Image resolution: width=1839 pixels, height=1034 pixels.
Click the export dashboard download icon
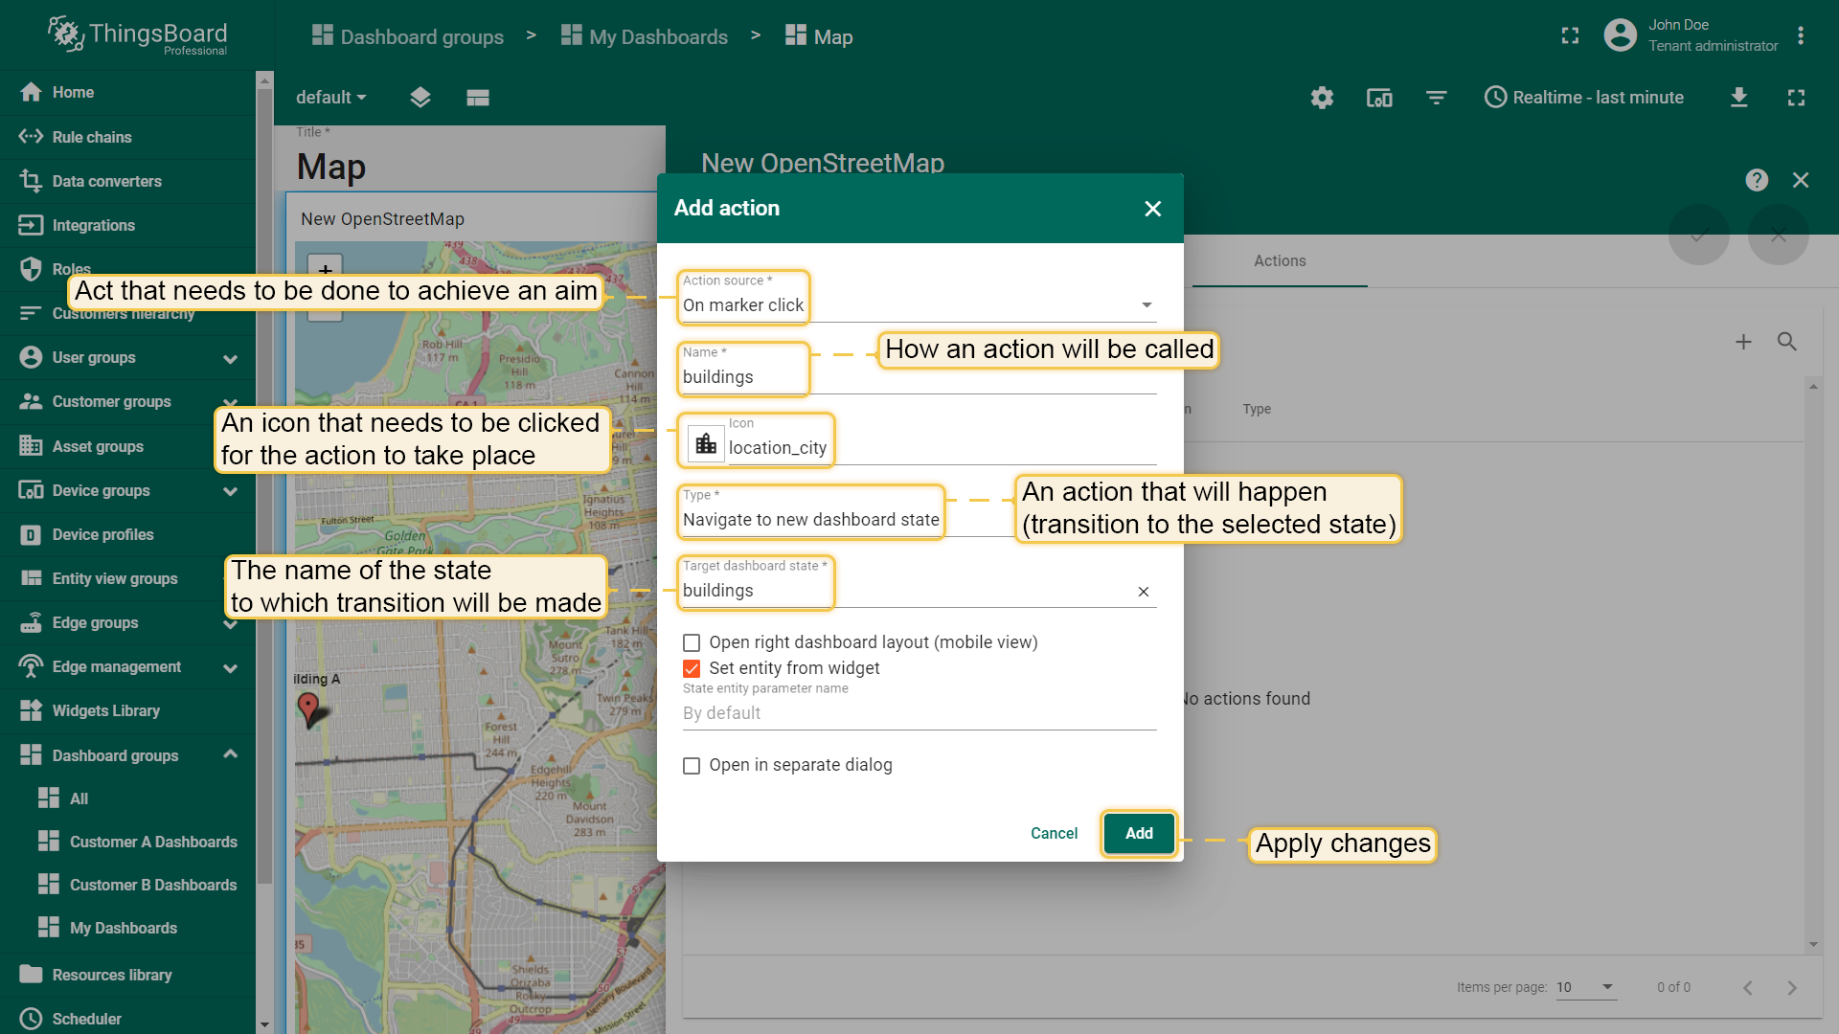[x=1739, y=97]
